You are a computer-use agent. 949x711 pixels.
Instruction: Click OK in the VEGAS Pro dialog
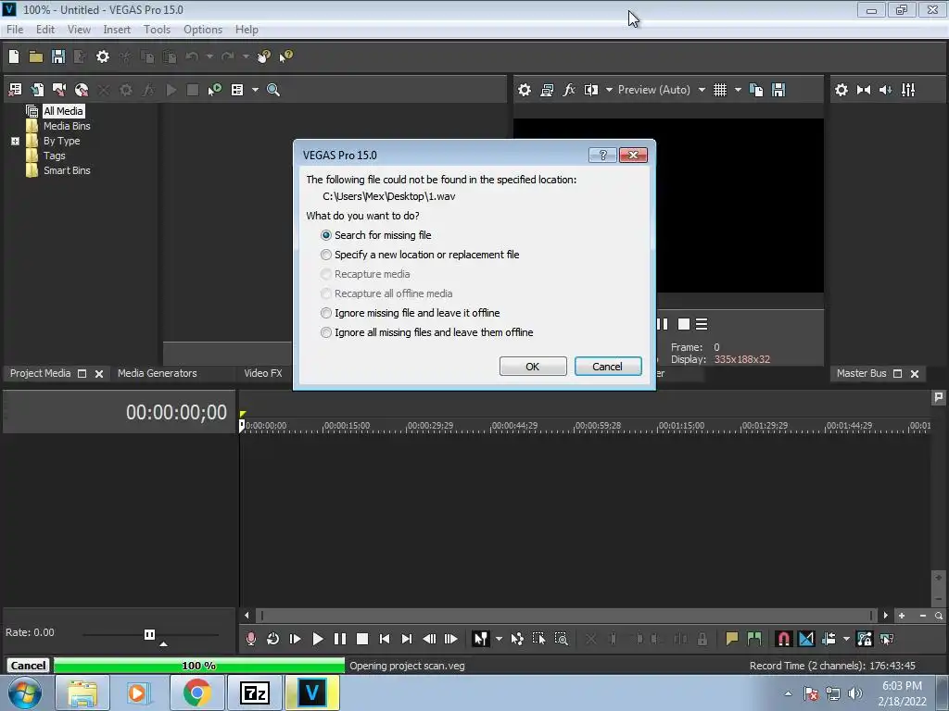(x=533, y=367)
